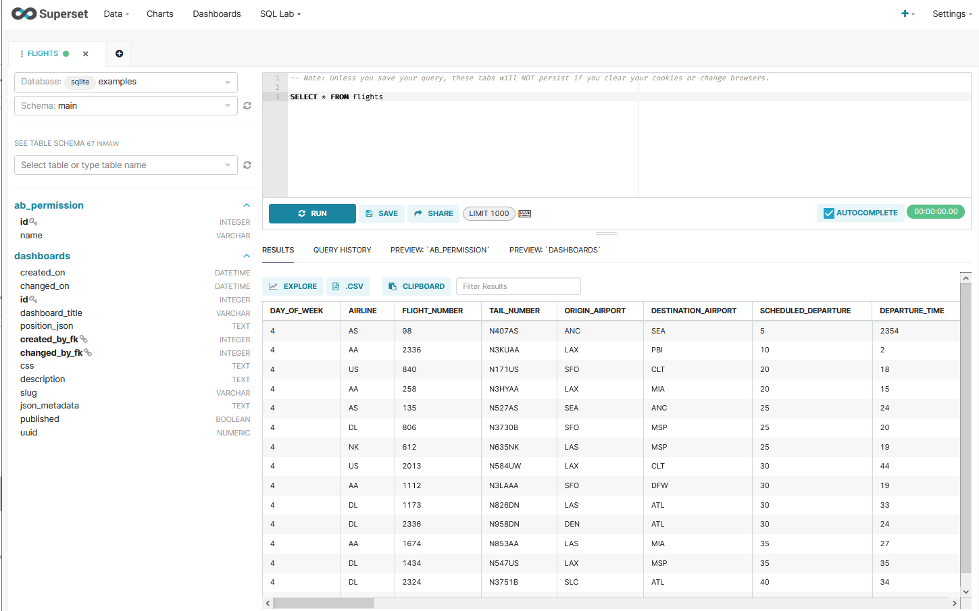Refresh the table list
This screenshot has width=979, height=611.
click(x=247, y=165)
